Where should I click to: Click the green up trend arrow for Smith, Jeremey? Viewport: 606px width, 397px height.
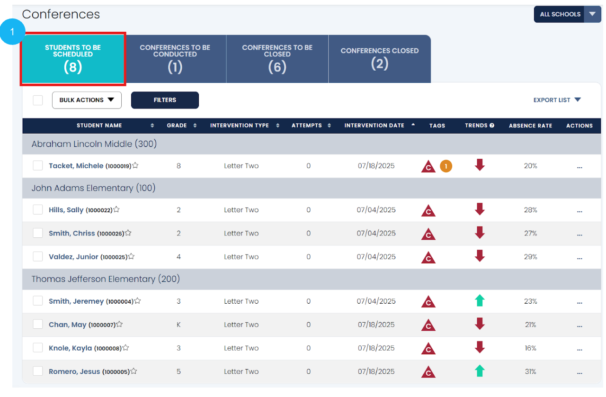[480, 301]
